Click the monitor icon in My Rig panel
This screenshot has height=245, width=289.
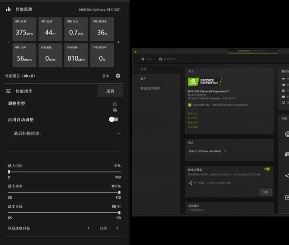point(283,103)
